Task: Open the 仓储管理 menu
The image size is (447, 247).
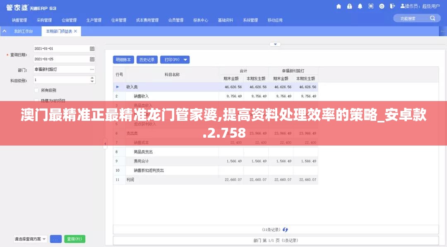Action: [69, 20]
